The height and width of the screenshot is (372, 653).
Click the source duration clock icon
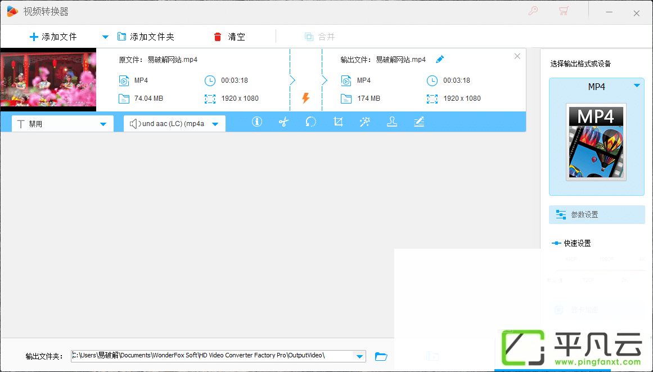click(x=210, y=80)
